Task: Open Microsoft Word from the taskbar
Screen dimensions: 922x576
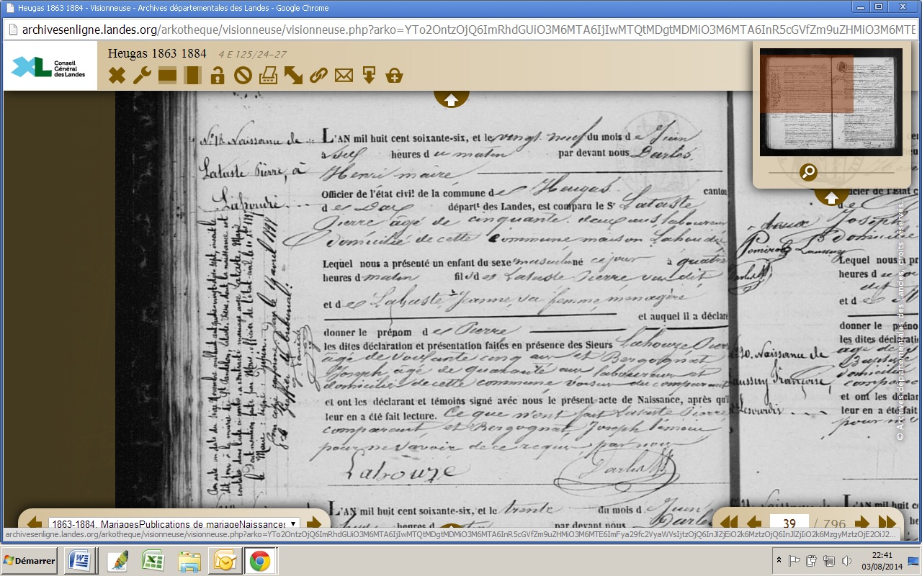Action: [x=78, y=561]
